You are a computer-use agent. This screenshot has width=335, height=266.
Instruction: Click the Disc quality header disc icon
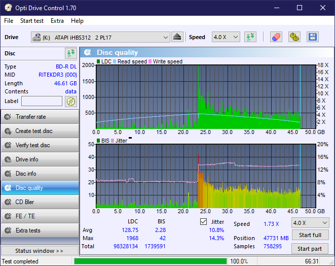[88, 52]
